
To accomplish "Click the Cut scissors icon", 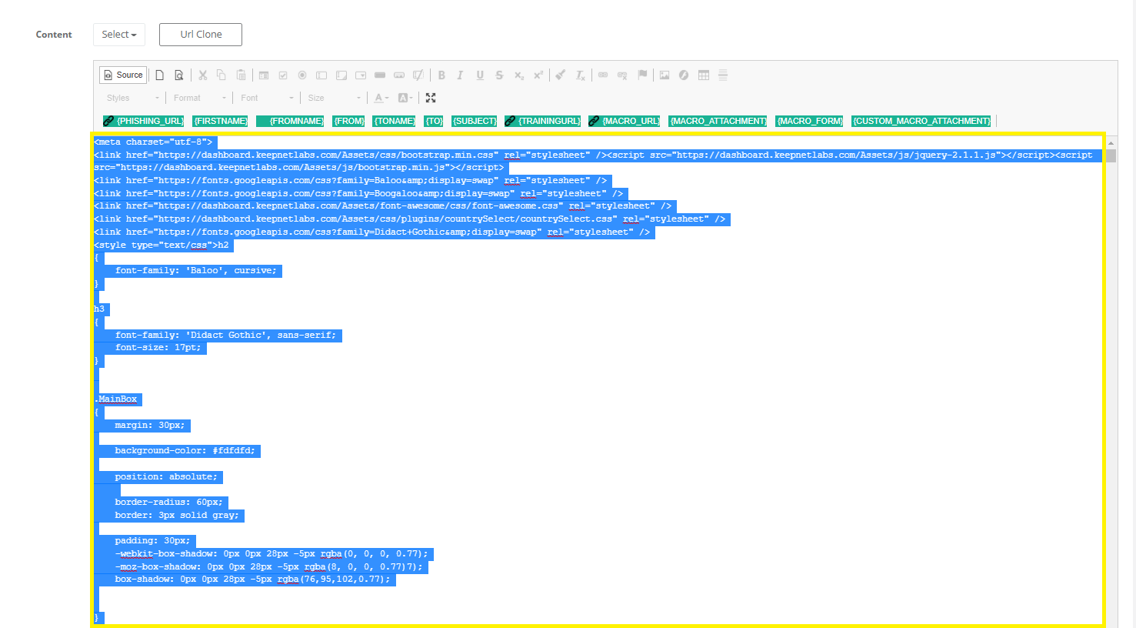I will (203, 75).
